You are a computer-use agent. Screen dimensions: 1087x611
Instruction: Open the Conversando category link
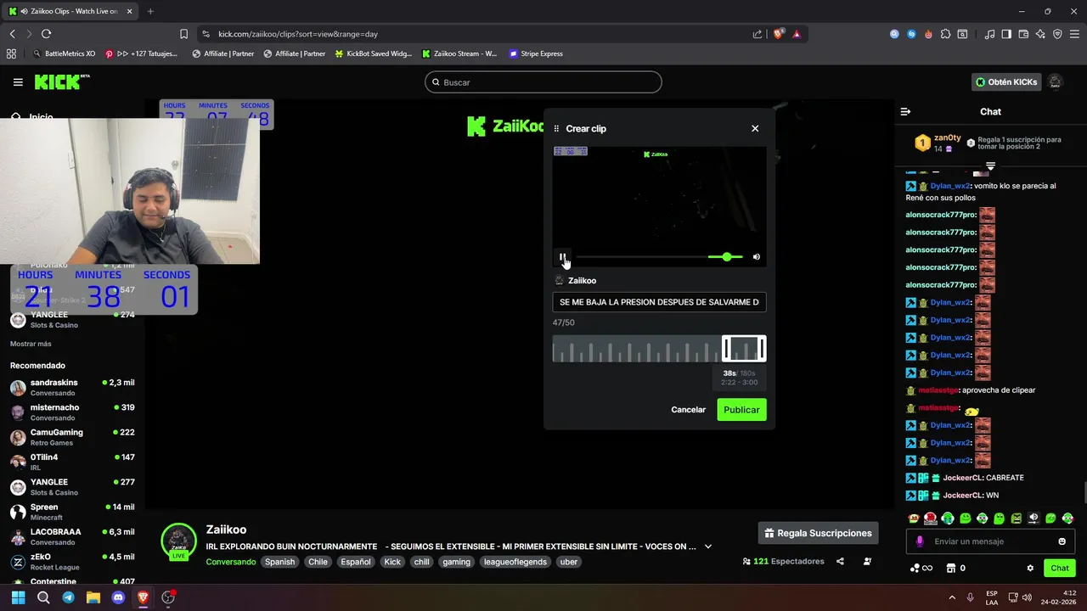tap(230, 562)
